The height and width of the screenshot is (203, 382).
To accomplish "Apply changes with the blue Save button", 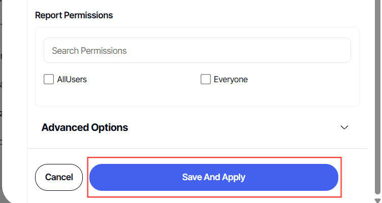I will pos(214,177).
